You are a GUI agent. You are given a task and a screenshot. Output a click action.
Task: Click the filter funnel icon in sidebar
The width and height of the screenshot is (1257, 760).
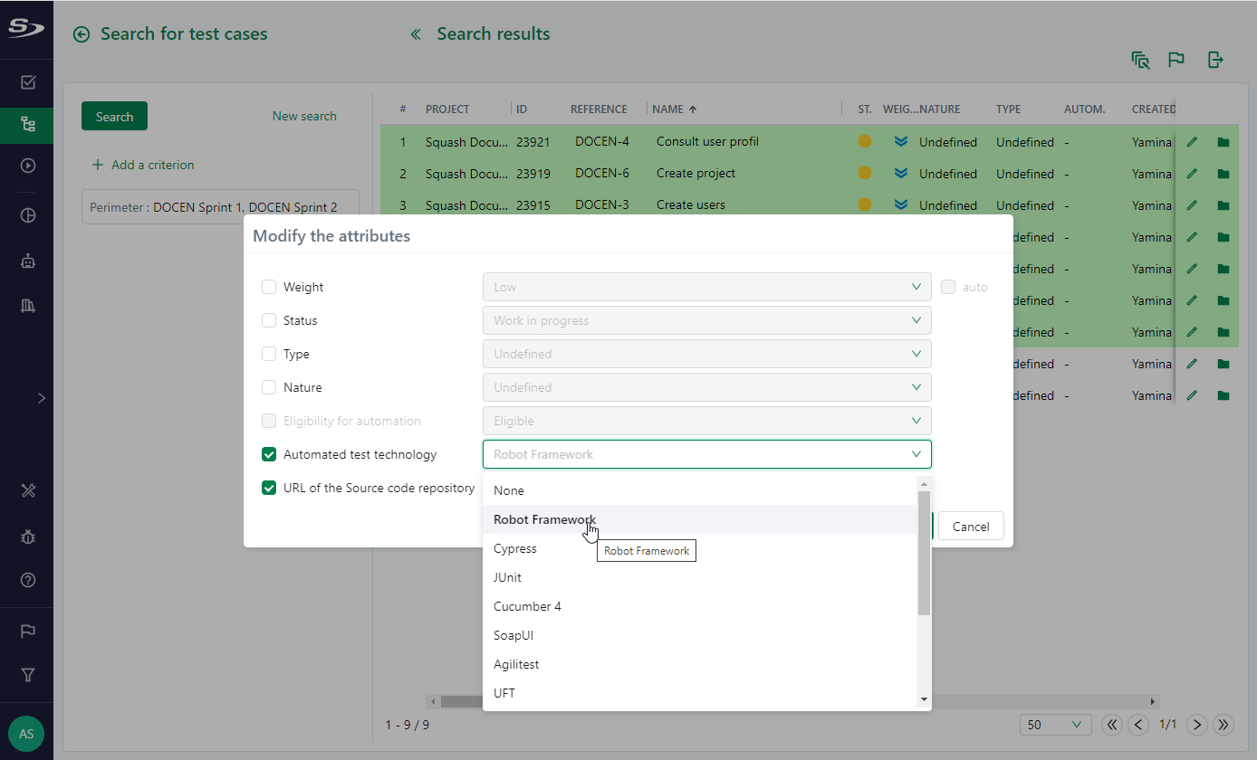click(x=27, y=675)
